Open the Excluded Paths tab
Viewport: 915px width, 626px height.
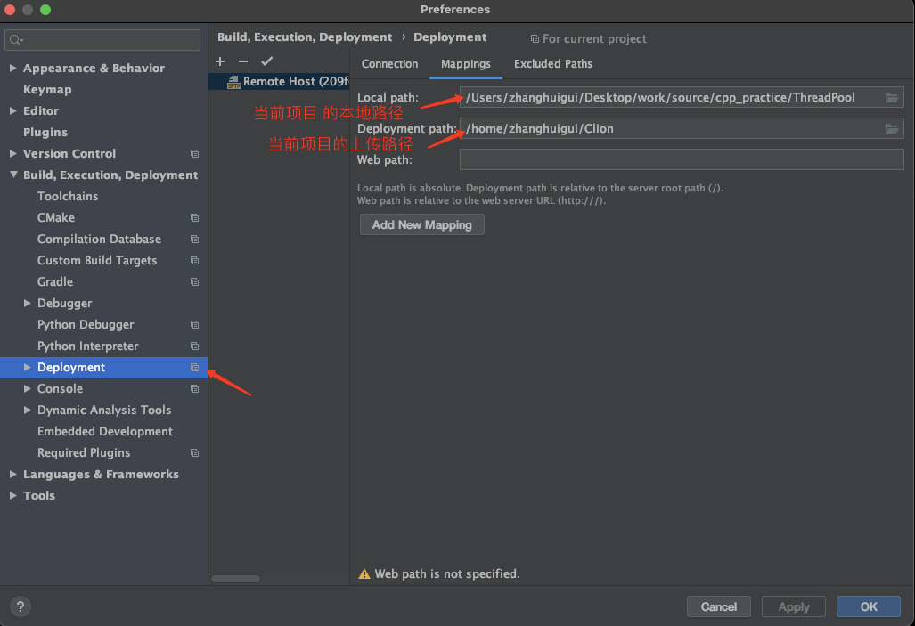[552, 64]
